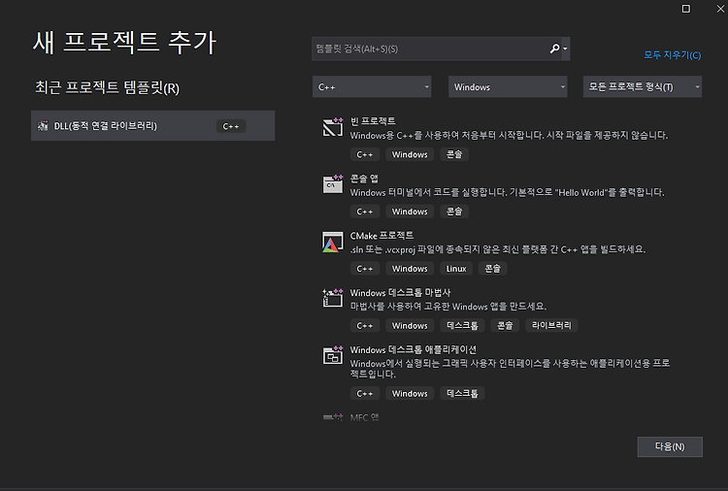Select the Windows 데스크톱 애플리케이션 title
728x491 pixels.
pos(413,349)
